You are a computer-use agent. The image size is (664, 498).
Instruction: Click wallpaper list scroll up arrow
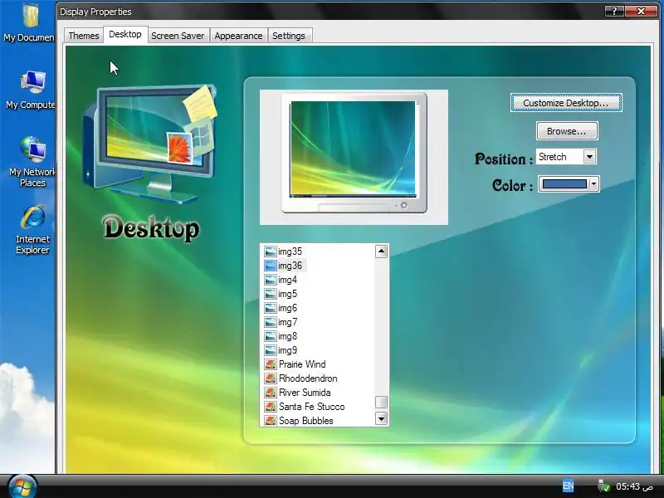[x=381, y=251]
